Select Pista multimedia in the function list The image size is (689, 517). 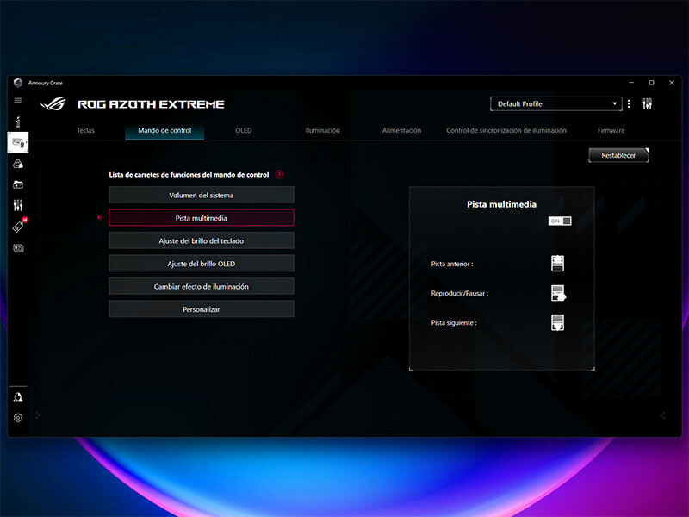tap(202, 218)
